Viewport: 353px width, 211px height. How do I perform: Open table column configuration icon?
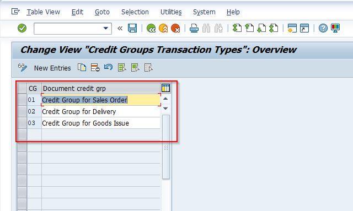[165, 88]
